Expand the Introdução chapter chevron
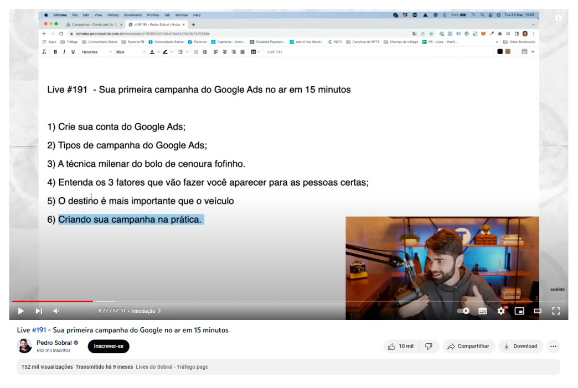 [159, 311]
